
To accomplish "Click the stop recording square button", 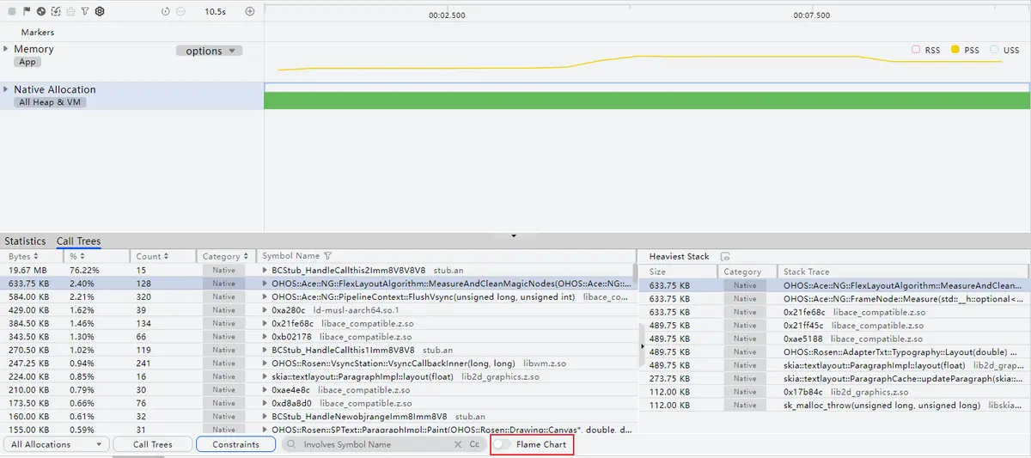I will click(12, 11).
